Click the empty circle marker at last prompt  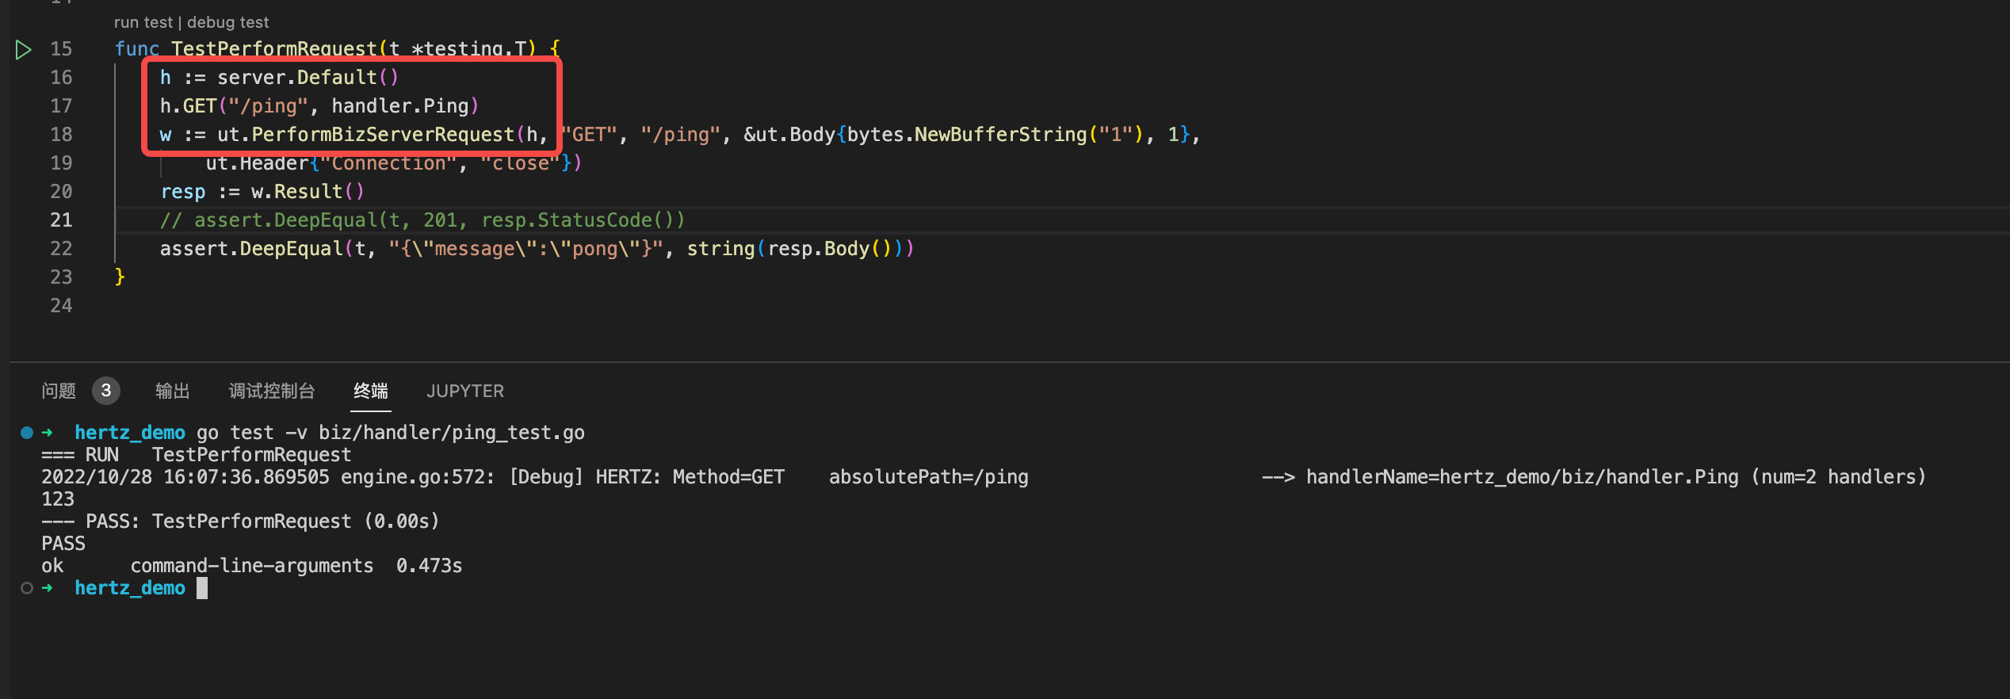coord(27,588)
